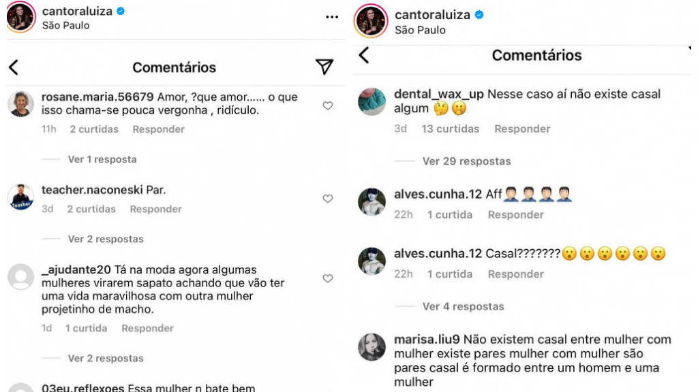Like rosane.maria.56679's comment with the heart

click(327, 105)
